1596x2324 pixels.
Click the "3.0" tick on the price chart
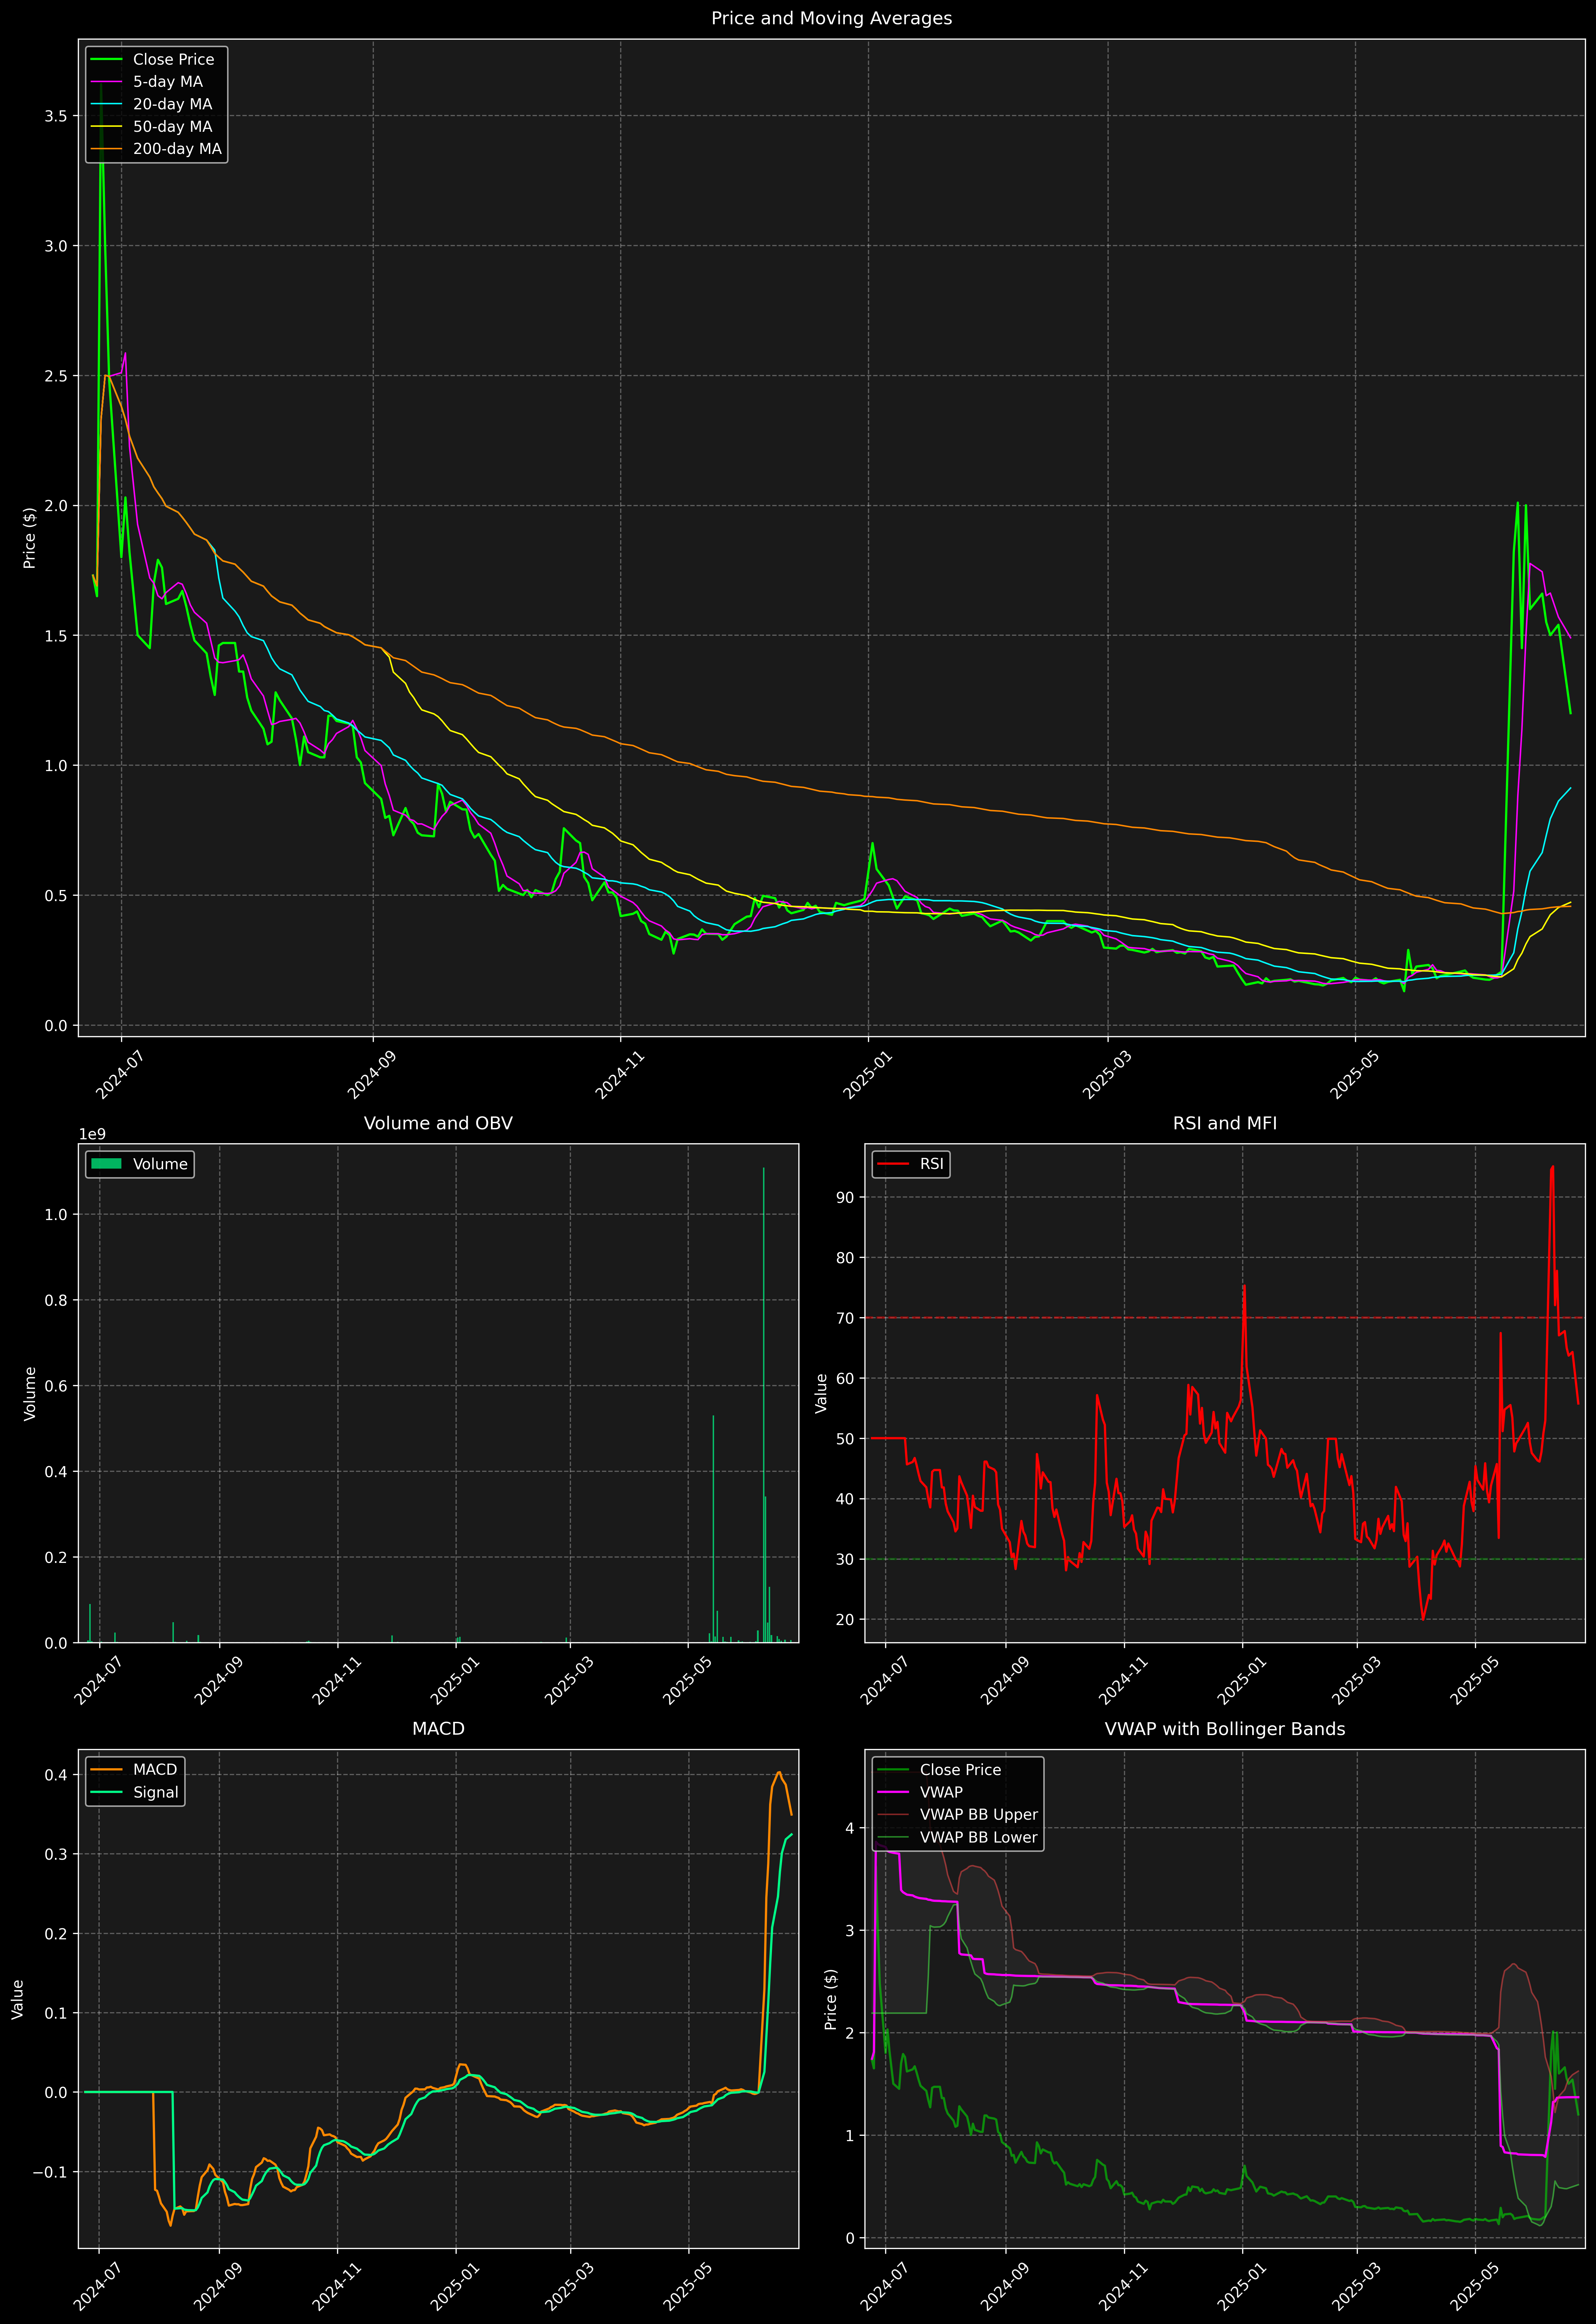click(x=56, y=246)
